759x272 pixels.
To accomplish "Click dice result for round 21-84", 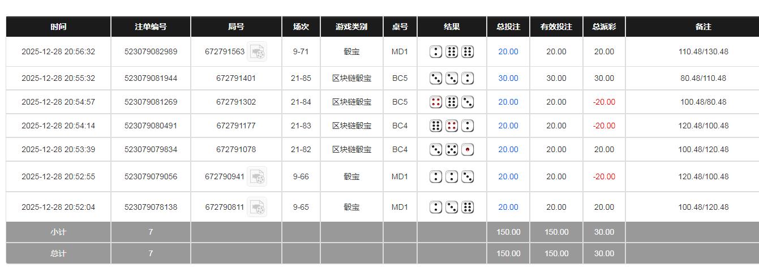I will pyautogui.click(x=452, y=102).
